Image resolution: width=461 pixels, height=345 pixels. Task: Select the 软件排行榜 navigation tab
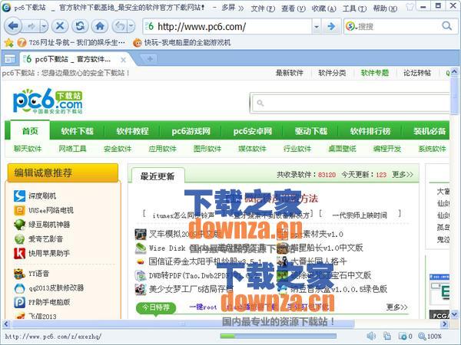[x=370, y=131]
